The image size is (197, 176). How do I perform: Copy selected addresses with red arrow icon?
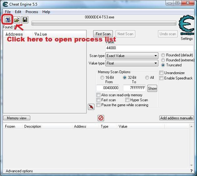point(91,107)
